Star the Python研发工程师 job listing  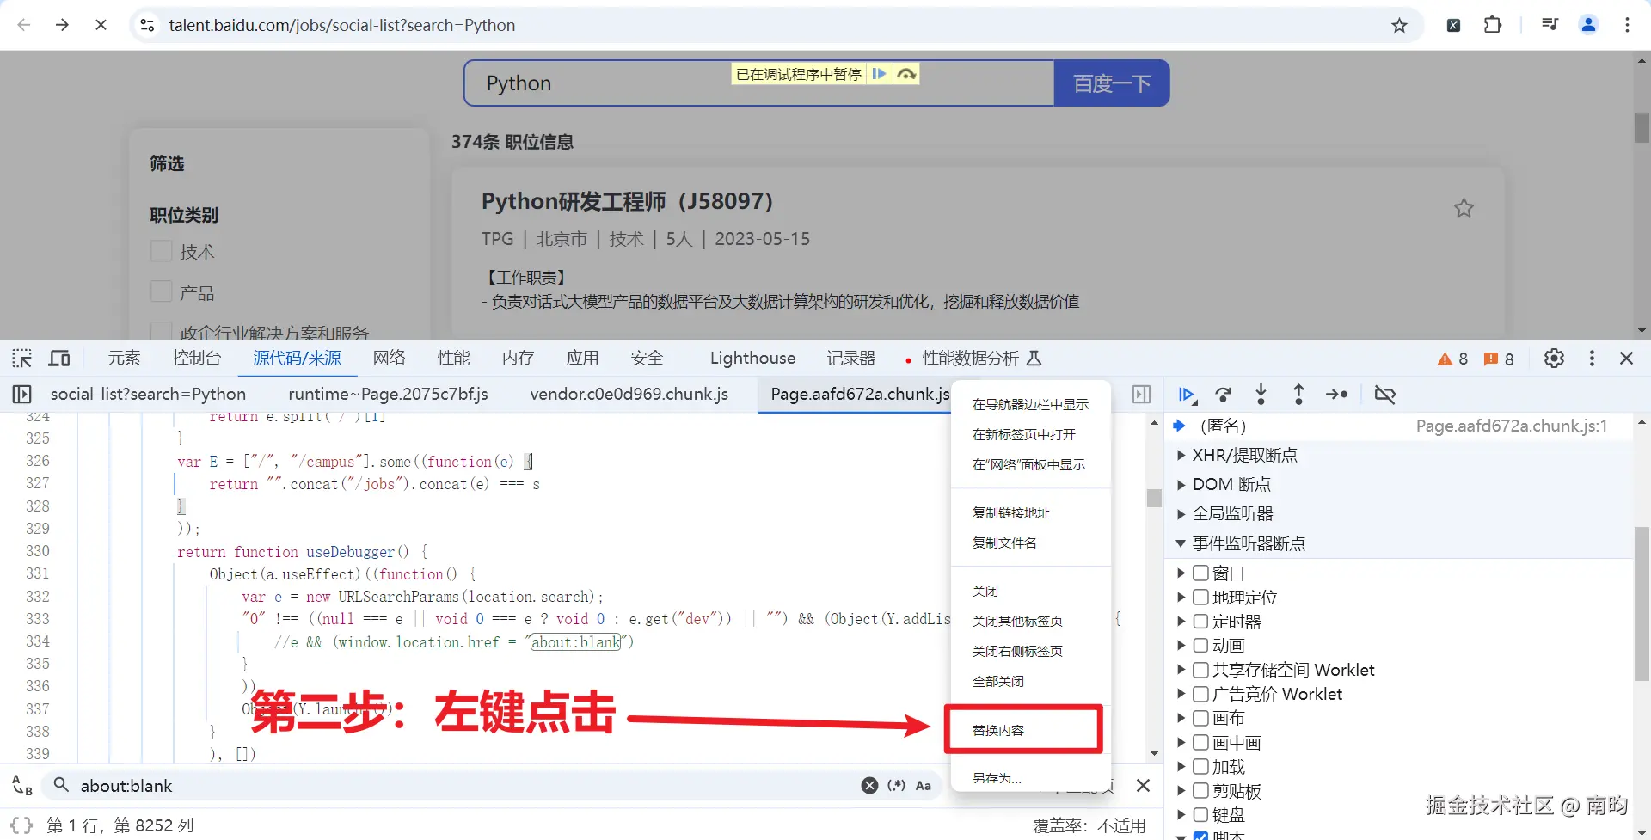[1464, 207]
